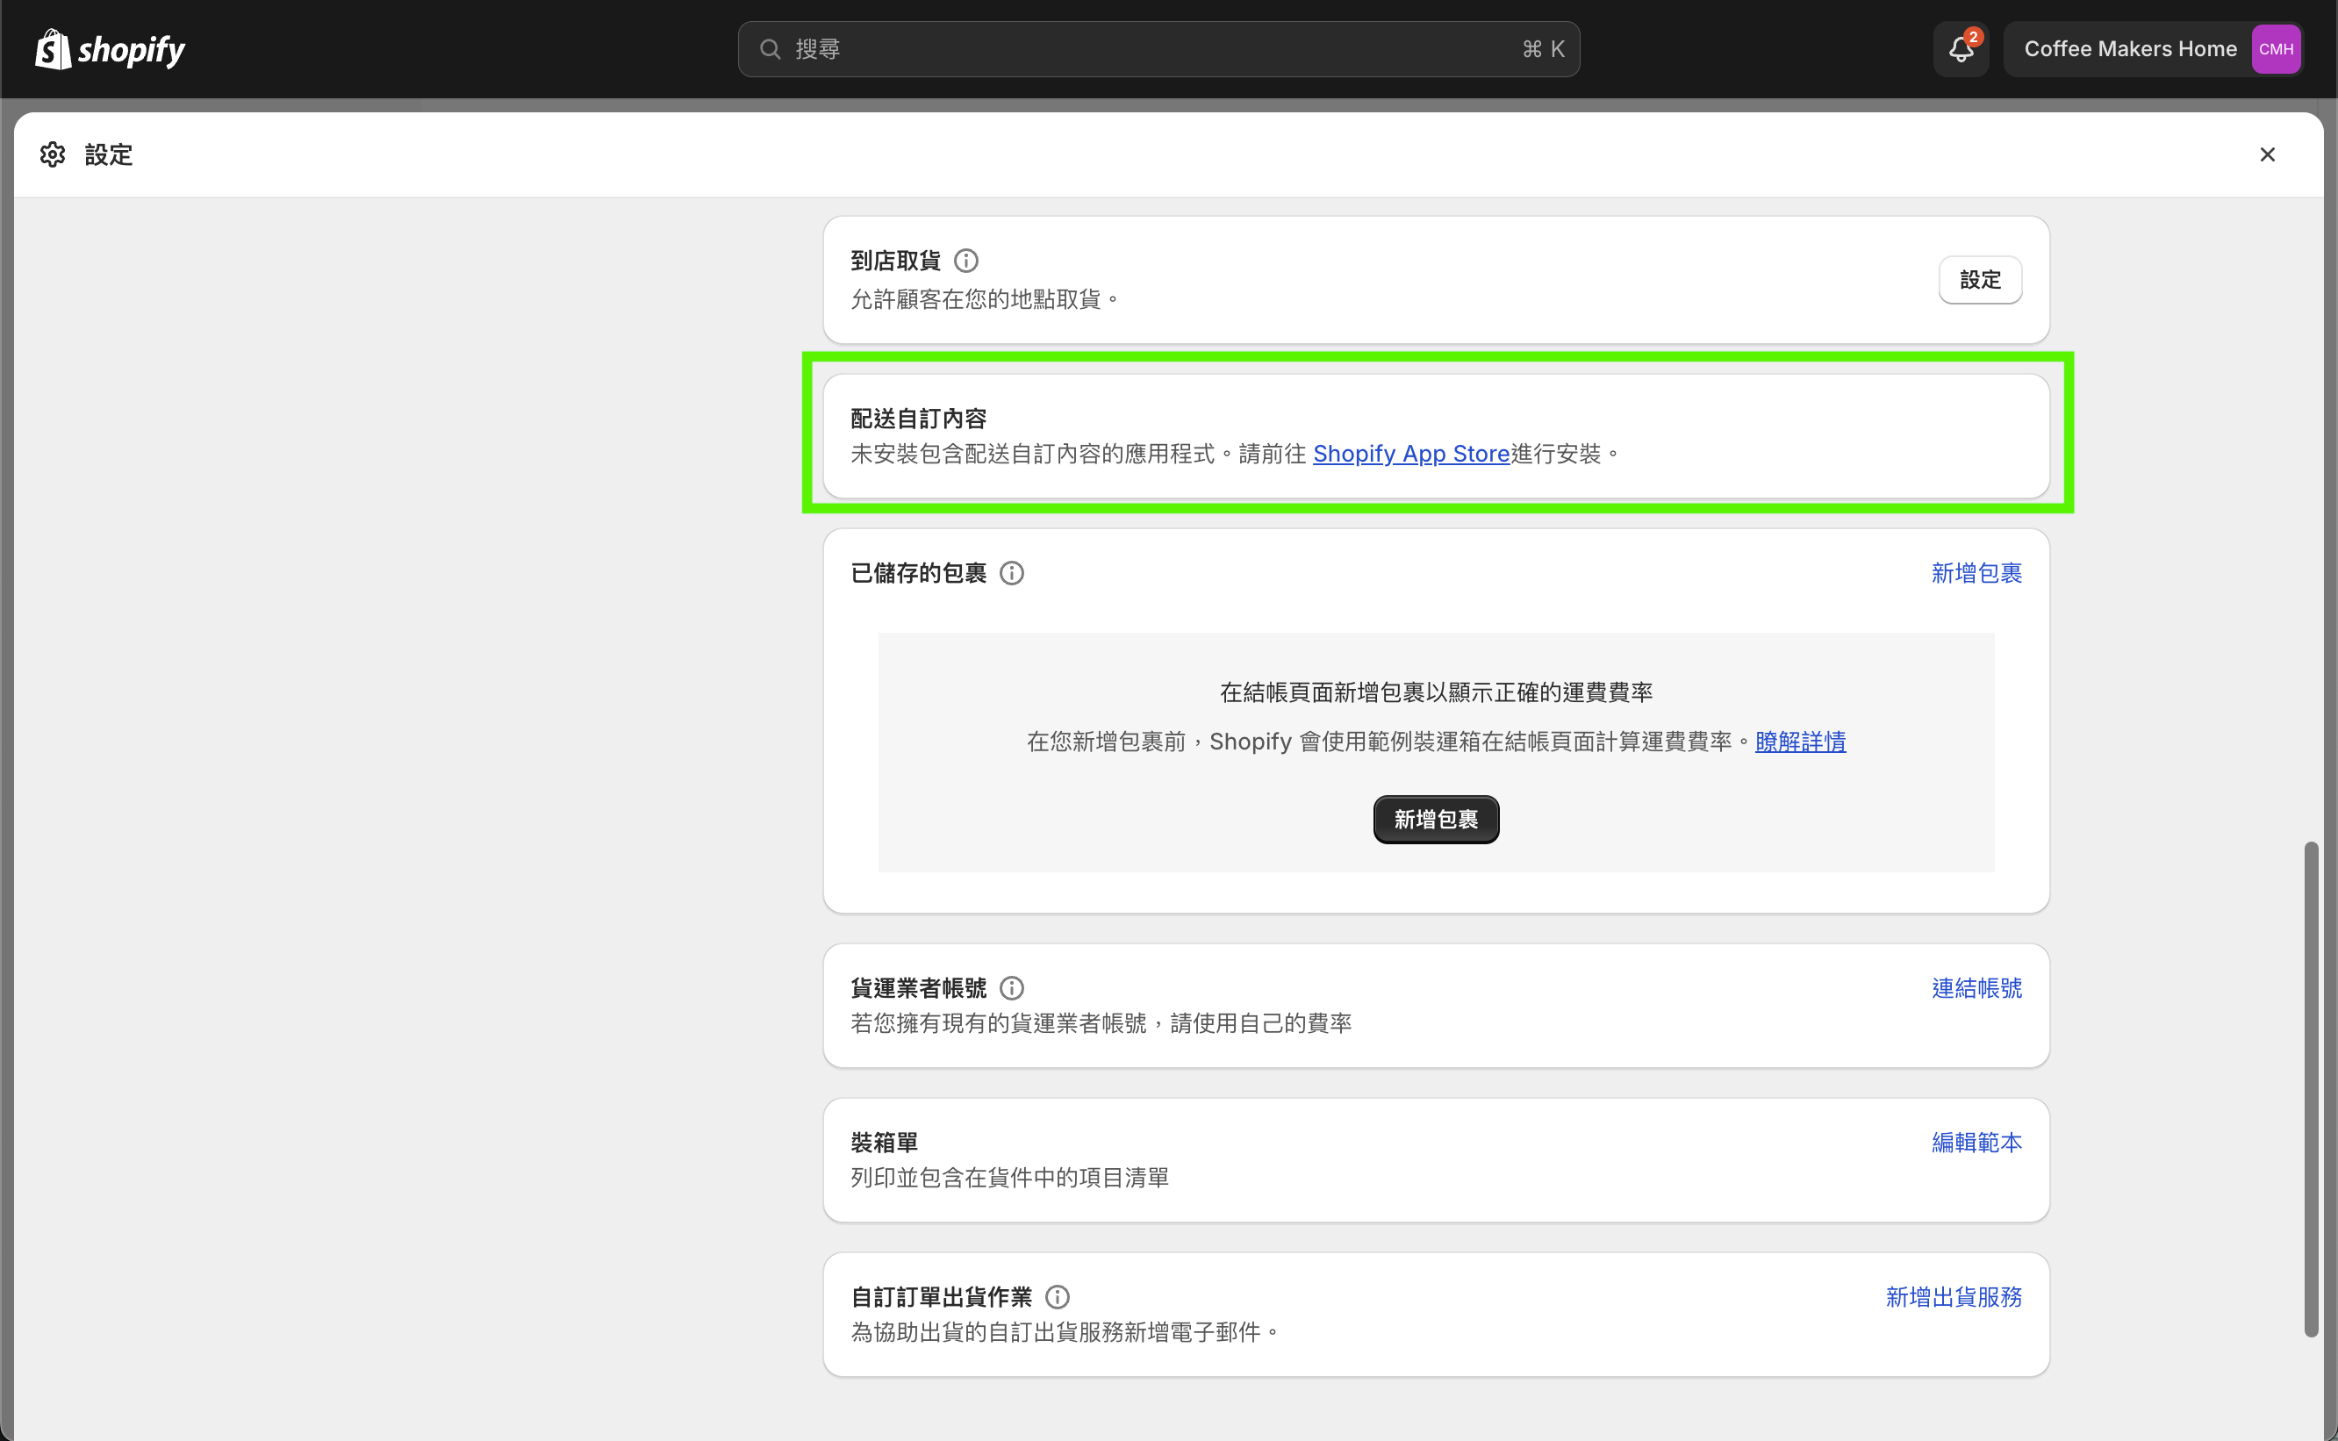The height and width of the screenshot is (1441, 2338).
Task: Click text 允許顧客在您的地點取貨。
Action: click(986, 299)
